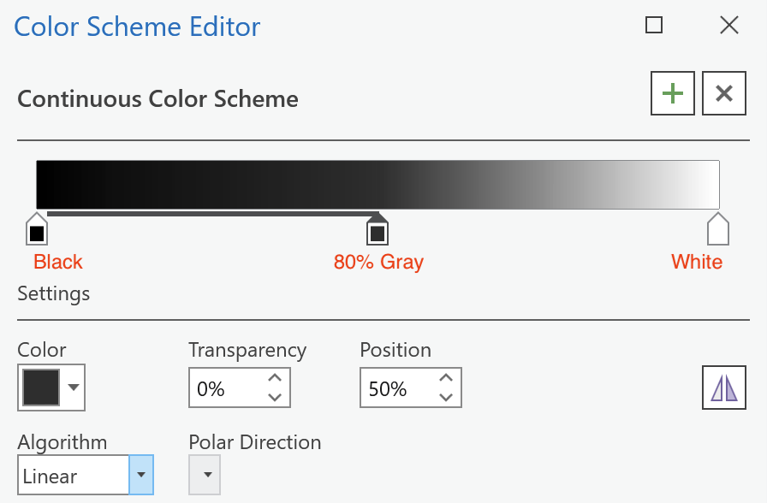Increase Position value with up arrow
Image resolution: width=767 pixels, height=503 pixels.
point(446,378)
